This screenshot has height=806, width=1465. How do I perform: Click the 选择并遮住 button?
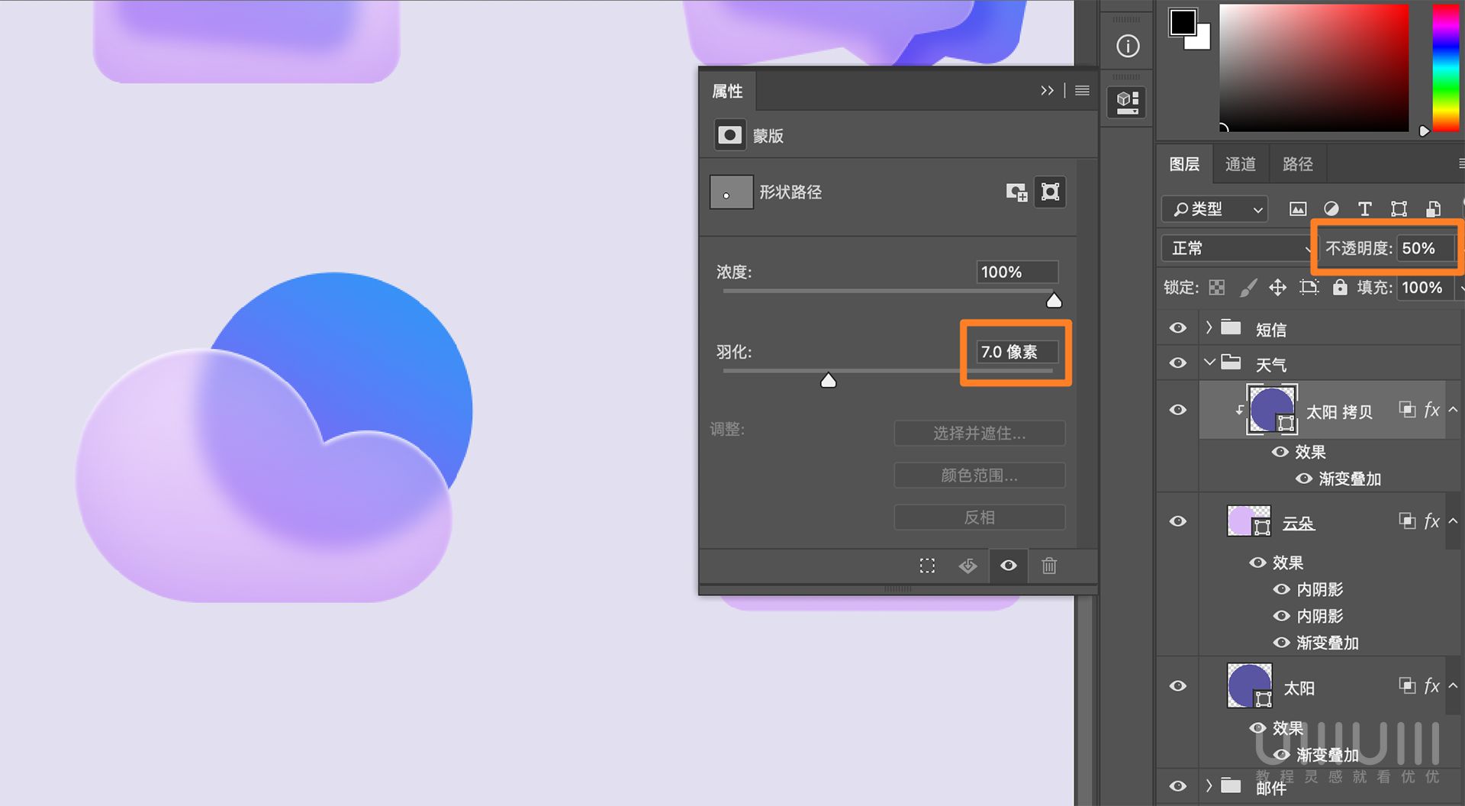click(x=979, y=433)
